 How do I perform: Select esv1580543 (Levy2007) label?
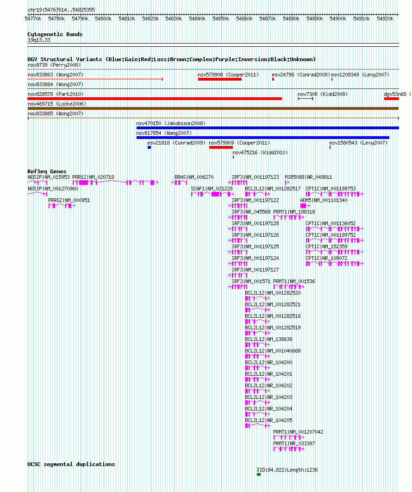pos(358,143)
